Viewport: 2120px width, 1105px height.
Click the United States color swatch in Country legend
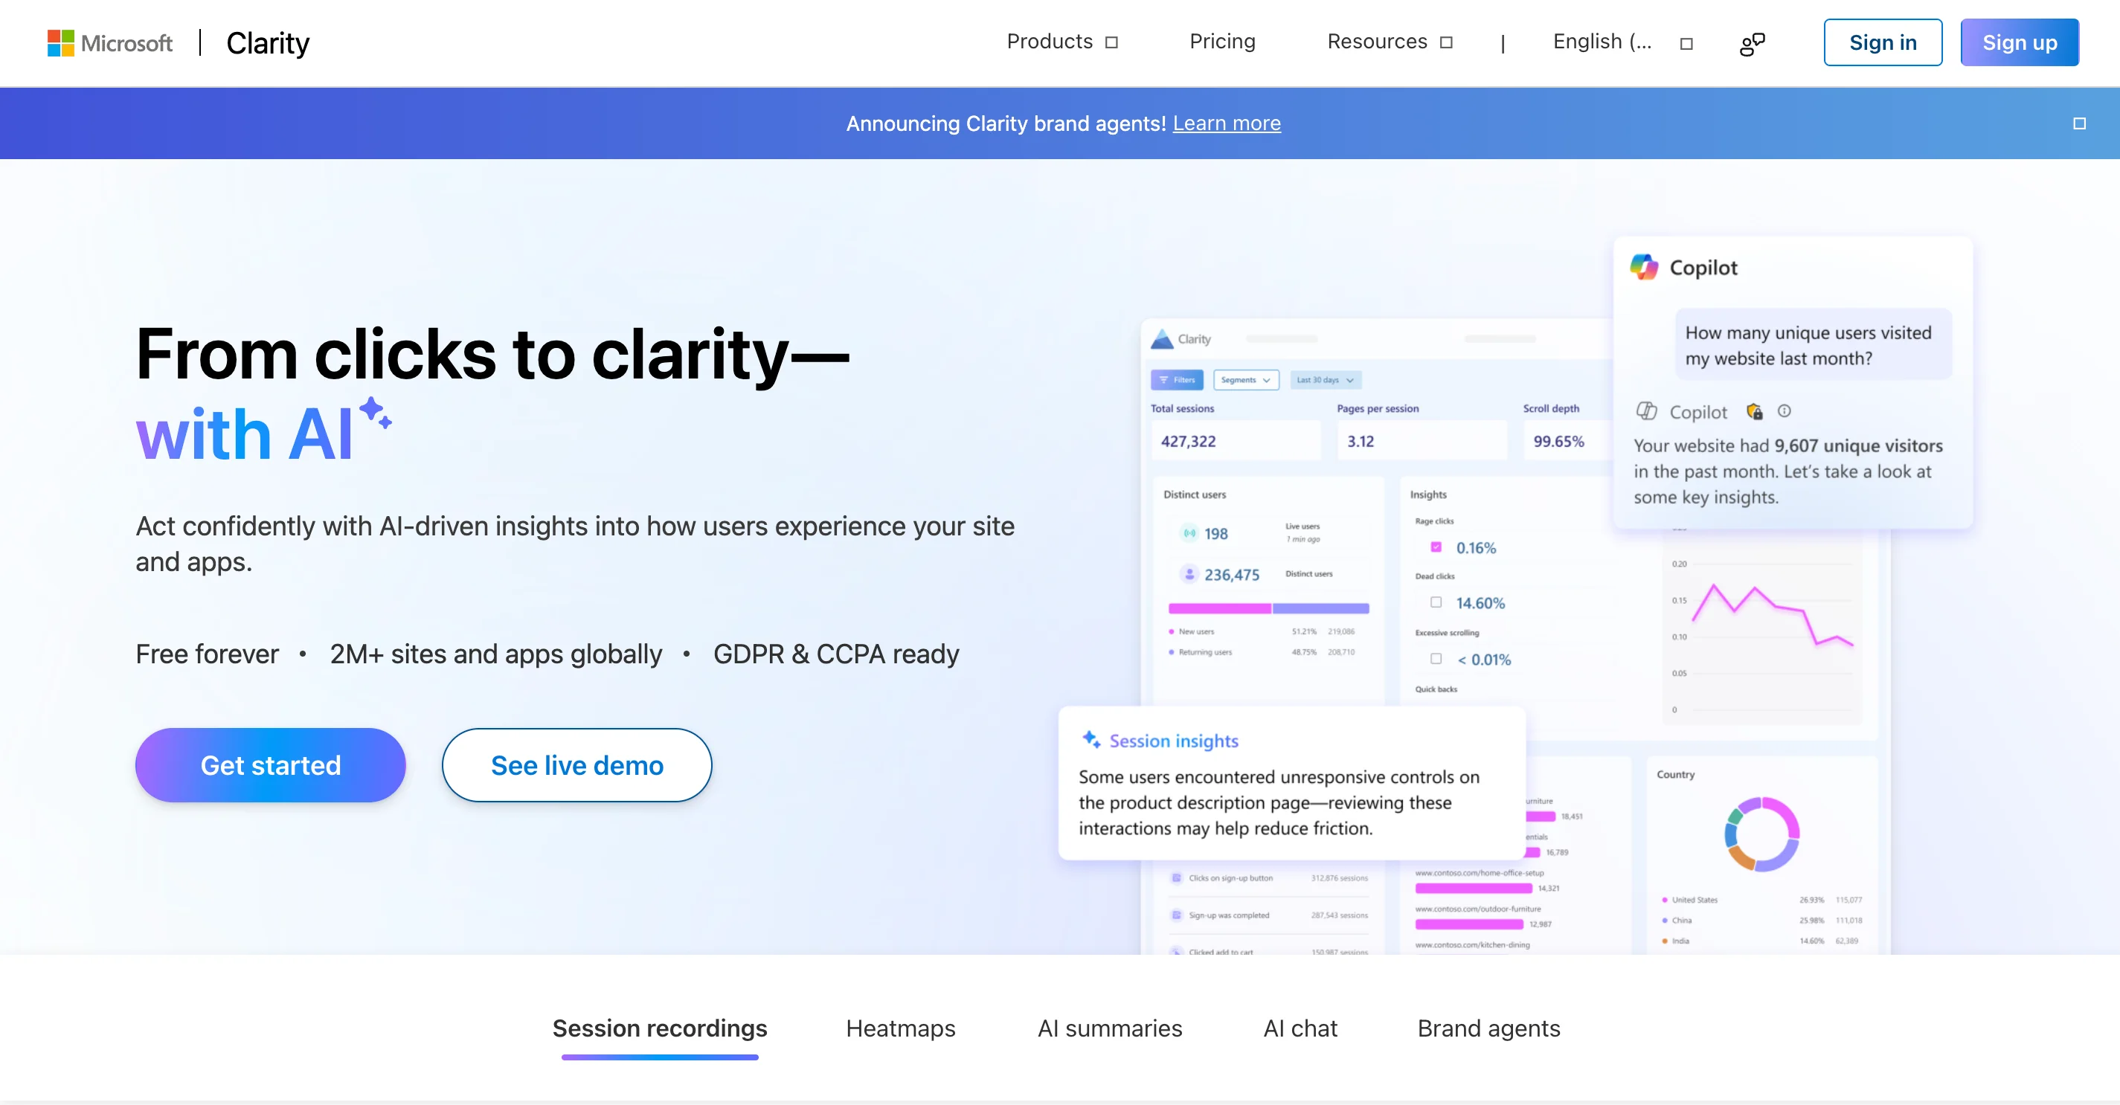click(1666, 899)
